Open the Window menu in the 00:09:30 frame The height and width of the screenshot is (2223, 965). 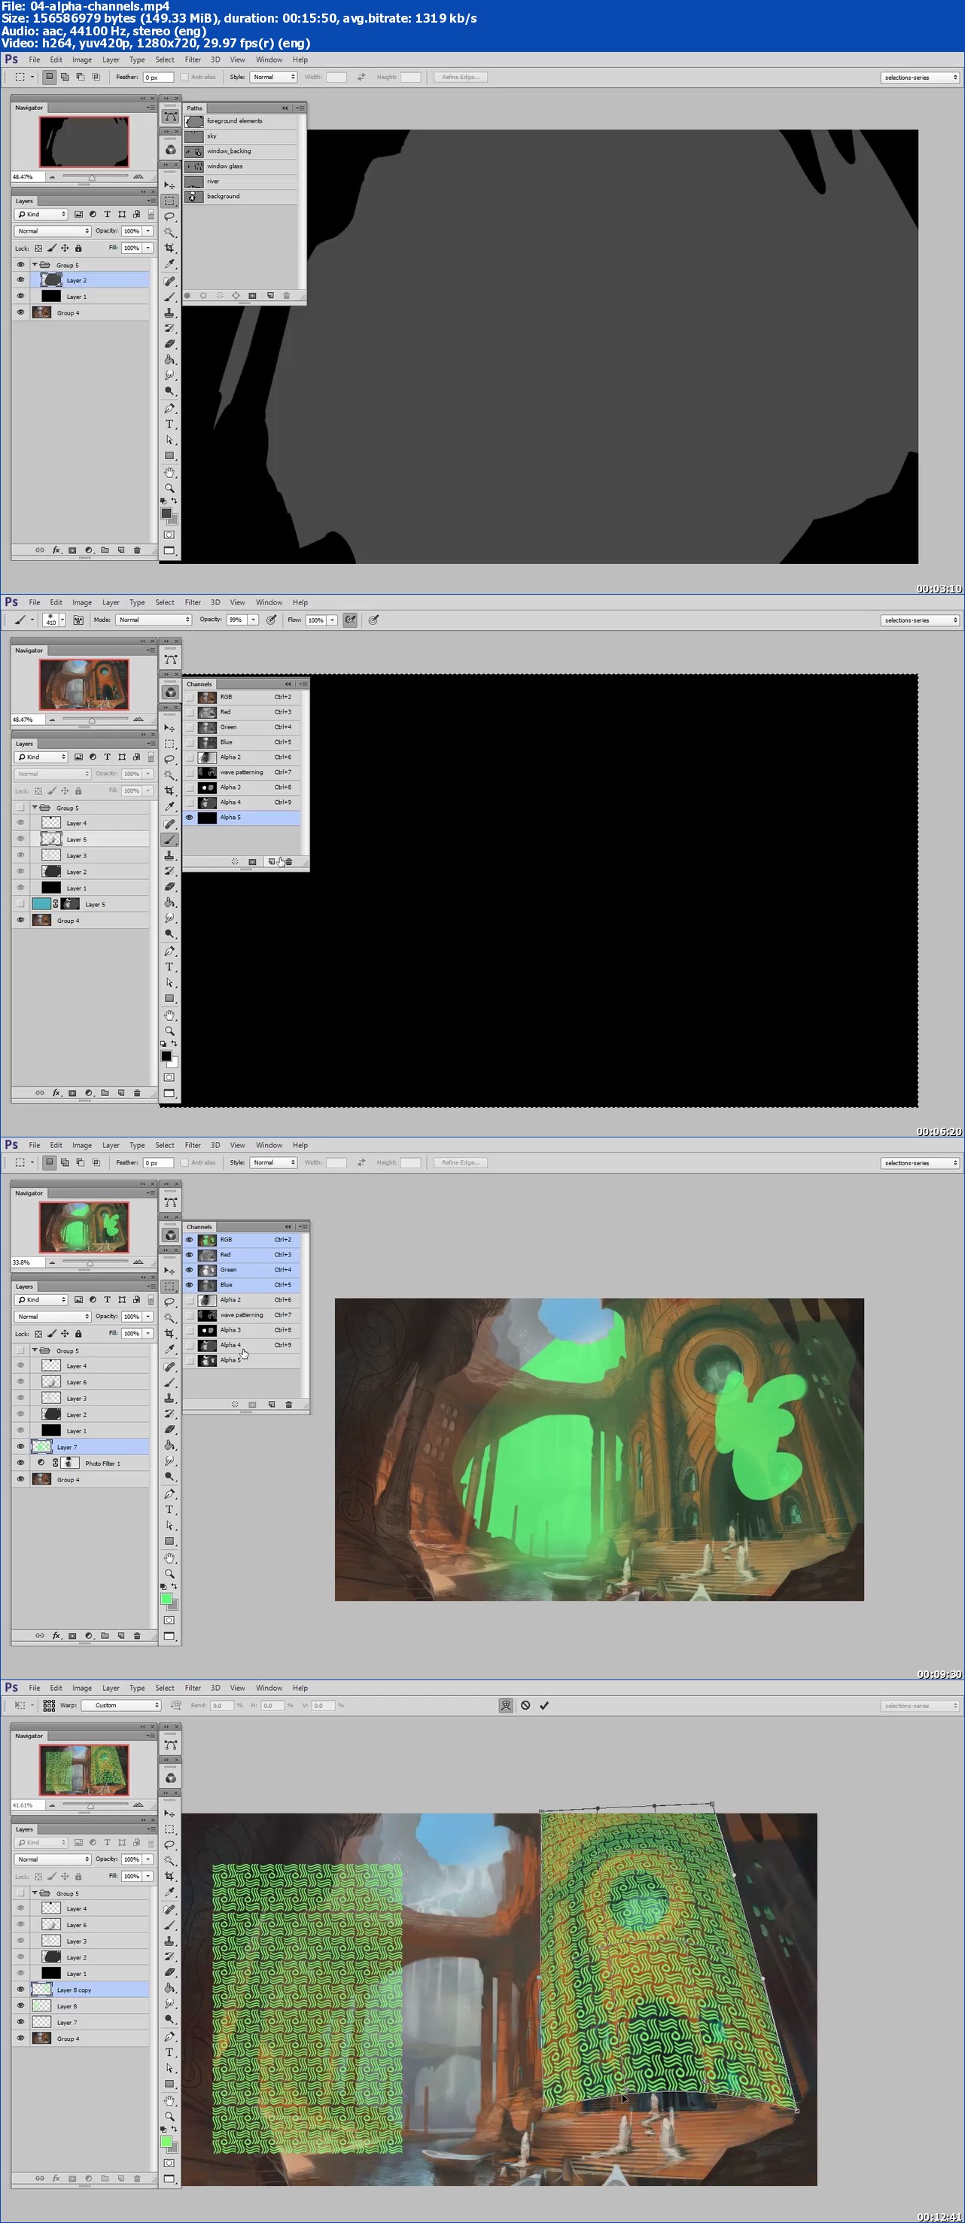click(269, 1145)
